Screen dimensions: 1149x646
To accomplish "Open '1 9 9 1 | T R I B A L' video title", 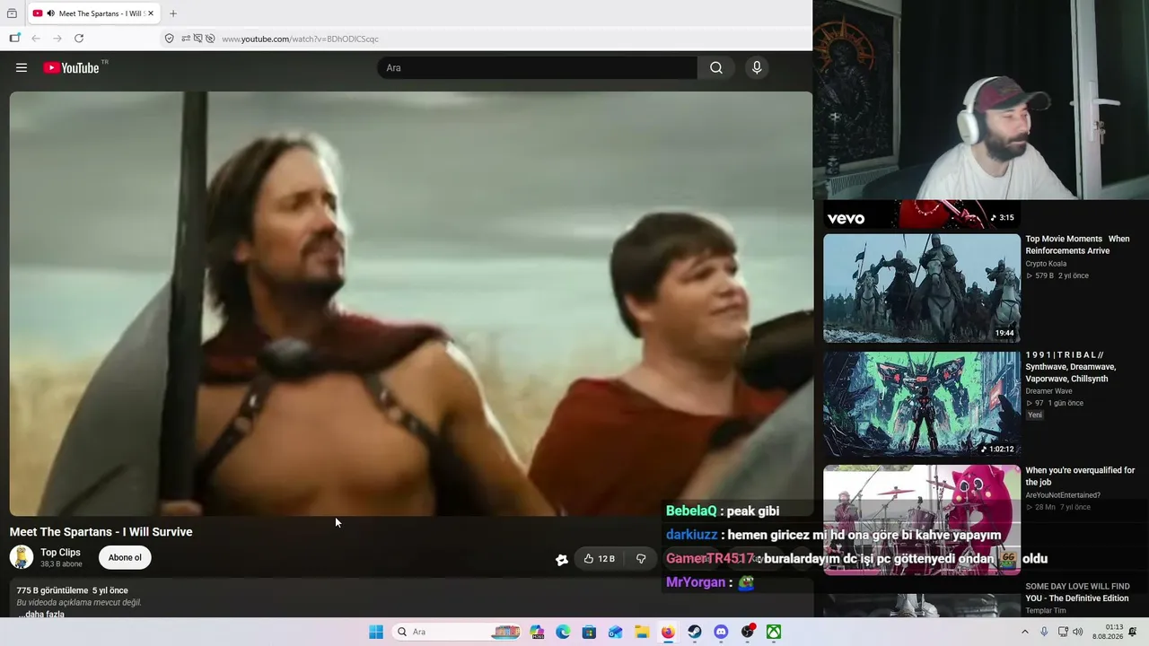I will pos(1071,367).
